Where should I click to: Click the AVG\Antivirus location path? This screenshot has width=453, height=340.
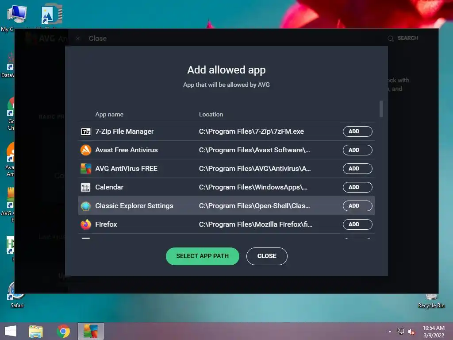point(255,169)
